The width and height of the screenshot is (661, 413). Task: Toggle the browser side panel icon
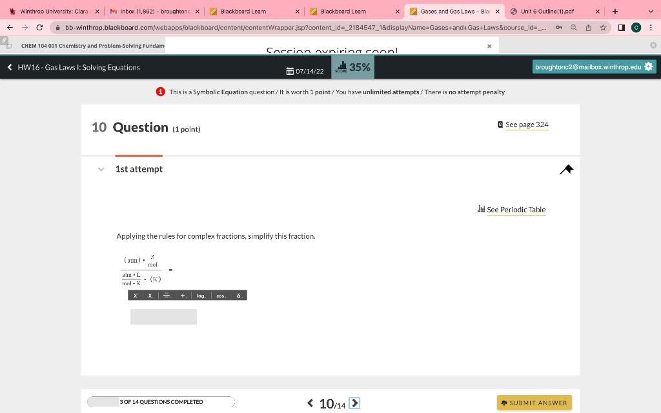[622, 27]
